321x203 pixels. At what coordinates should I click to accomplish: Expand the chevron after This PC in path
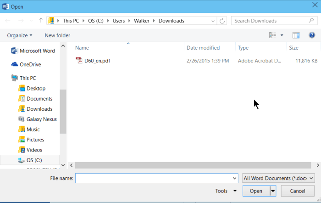[x=83, y=21]
